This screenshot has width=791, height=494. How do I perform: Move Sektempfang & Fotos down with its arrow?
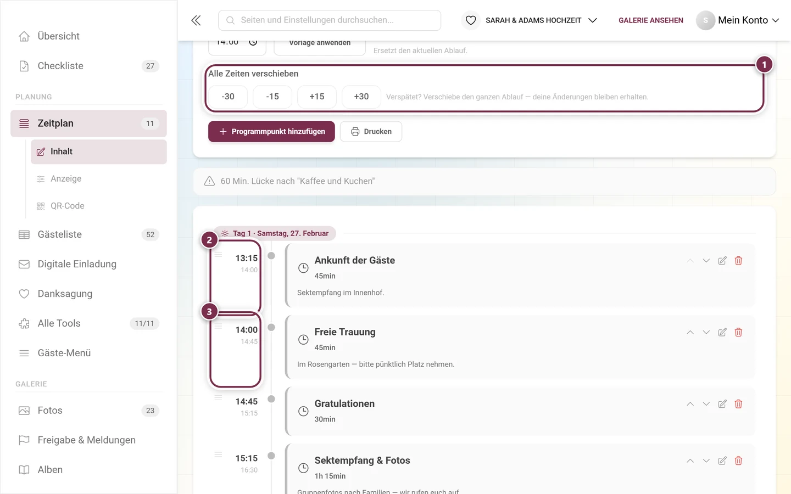[706, 461]
